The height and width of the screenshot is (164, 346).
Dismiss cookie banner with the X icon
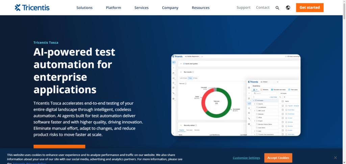(336, 158)
